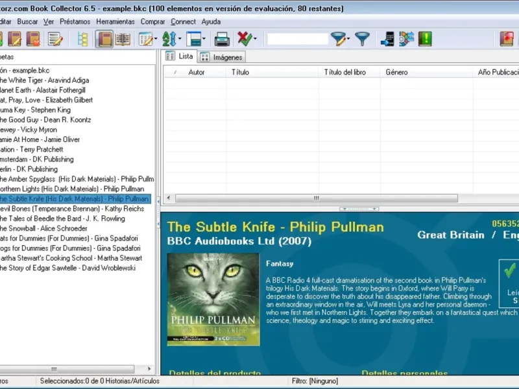This screenshot has width=519, height=389.
Task: Open dropdown arrow next to sort icon
Action: 180,39
